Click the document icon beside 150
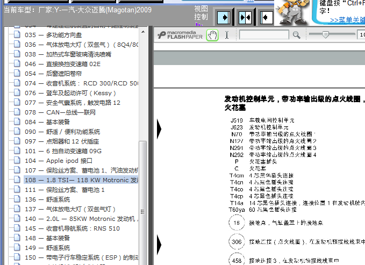 (17, 257)
